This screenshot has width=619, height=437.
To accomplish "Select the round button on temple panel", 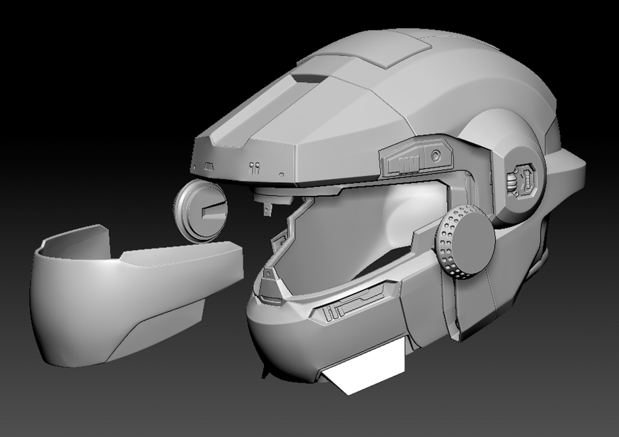I will (435, 154).
